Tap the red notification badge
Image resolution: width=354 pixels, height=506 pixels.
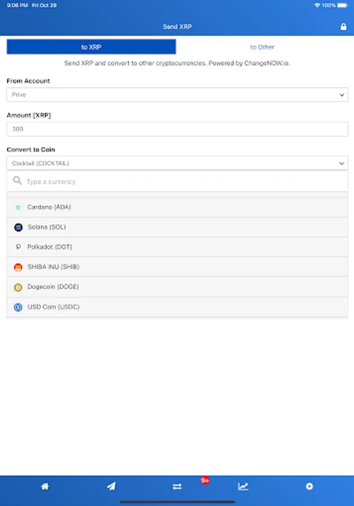[x=205, y=480]
